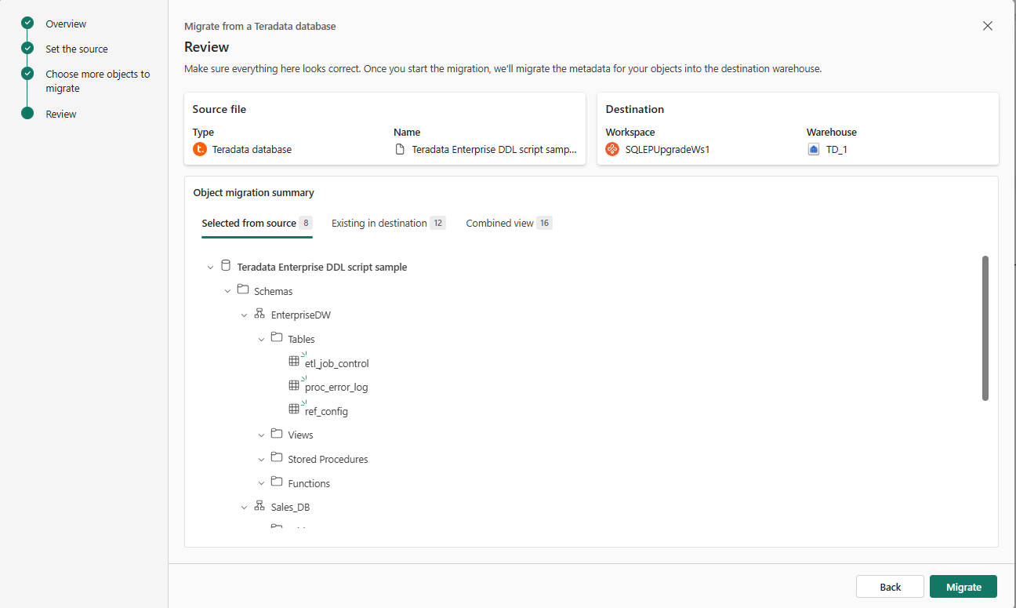This screenshot has height=608, width=1016.
Task: Click the Back button
Action: coord(891,587)
